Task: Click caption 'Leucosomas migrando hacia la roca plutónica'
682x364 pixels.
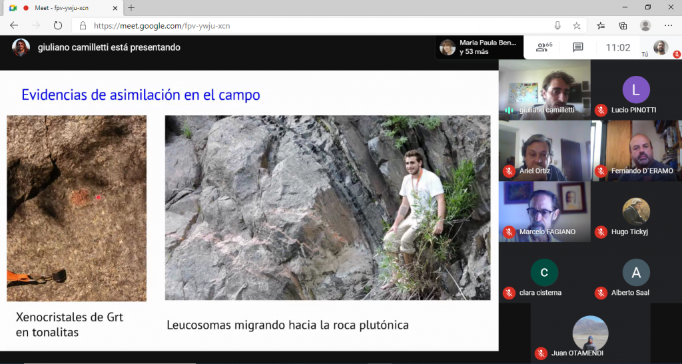Action: point(288,325)
